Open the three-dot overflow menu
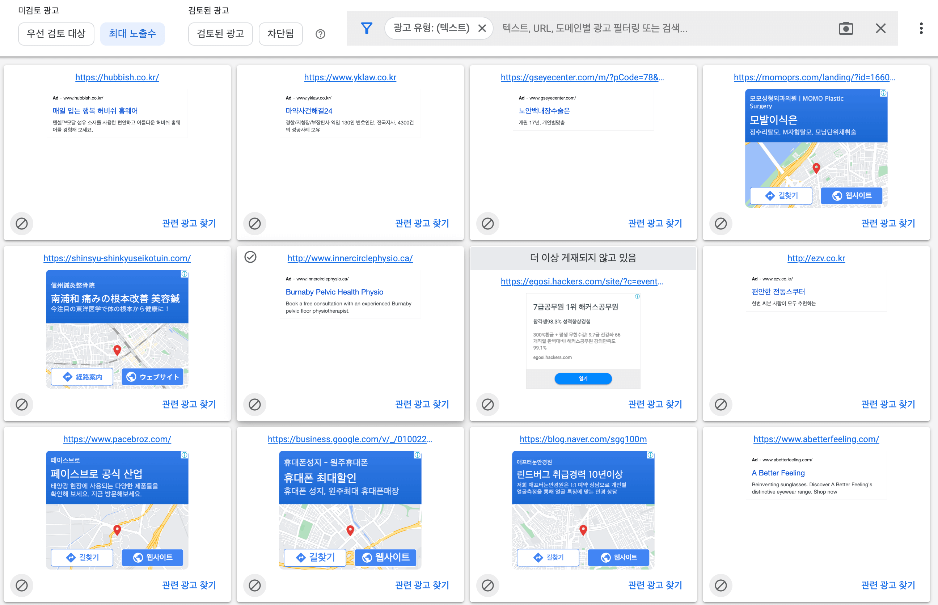Viewport: 938px width, 605px height. [921, 28]
